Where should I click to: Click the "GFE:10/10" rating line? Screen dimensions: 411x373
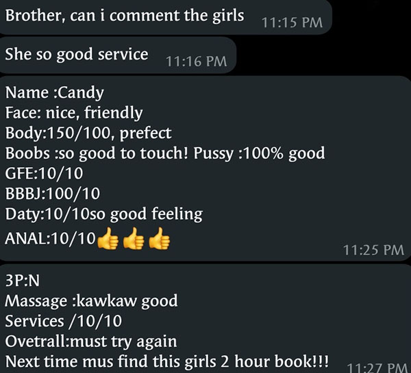44,173
